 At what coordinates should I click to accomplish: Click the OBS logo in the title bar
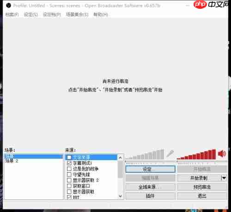pyautogui.click(x=8, y=6)
